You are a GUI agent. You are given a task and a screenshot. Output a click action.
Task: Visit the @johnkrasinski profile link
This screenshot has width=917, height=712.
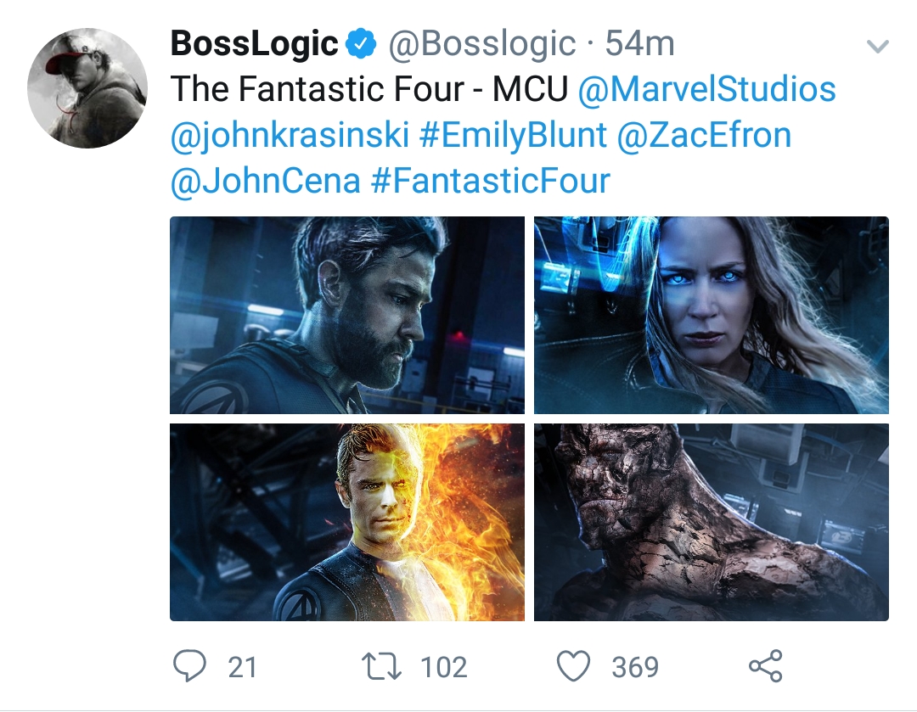pos(289,136)
